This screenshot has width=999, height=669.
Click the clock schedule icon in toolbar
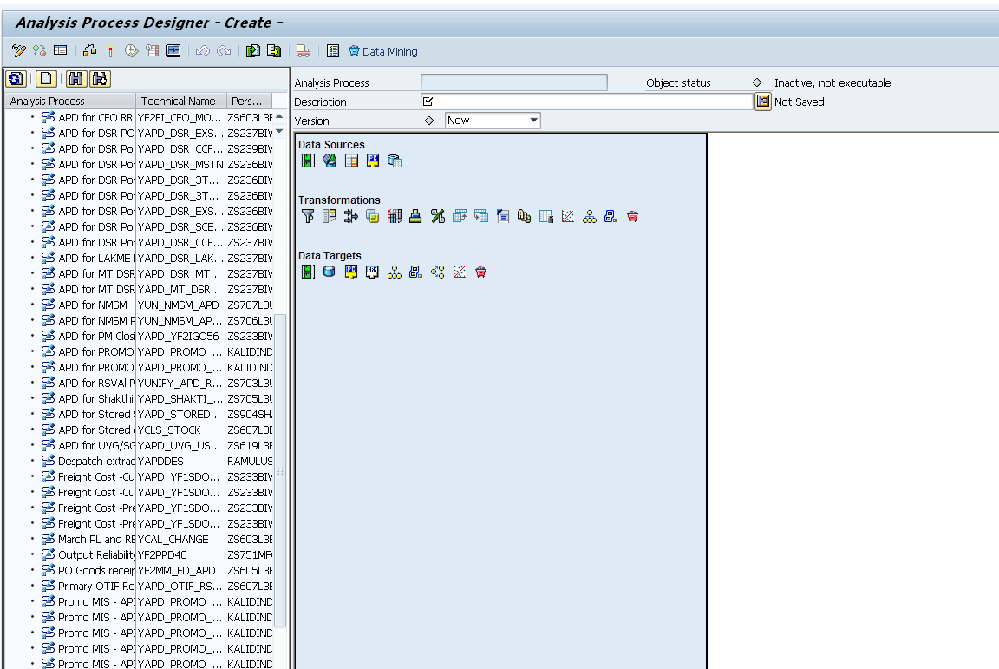coord(131,51)
